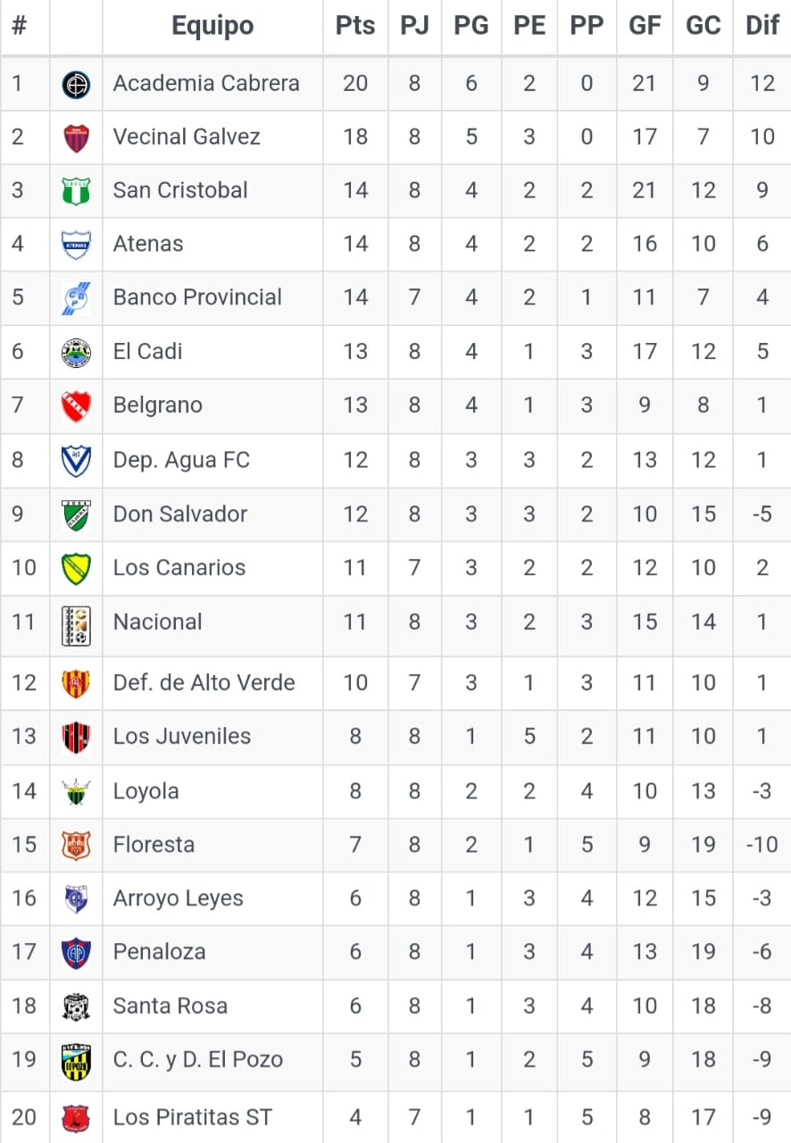Click the El Cadi round crest
The height and width of the screenshot is (1143, 791).
pyautogui.click(x=76, y=352)
